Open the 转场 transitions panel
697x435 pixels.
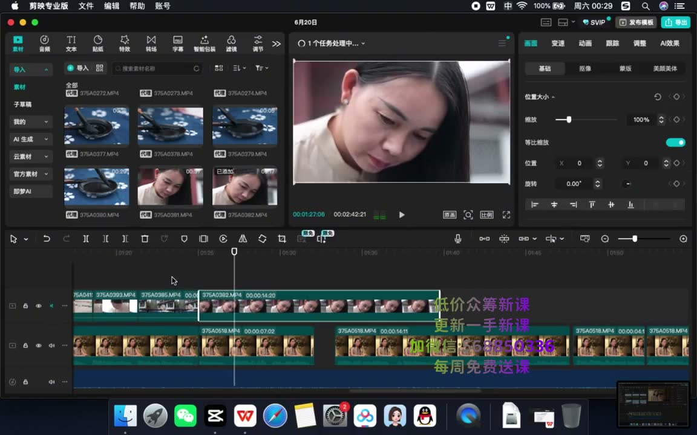151,43
